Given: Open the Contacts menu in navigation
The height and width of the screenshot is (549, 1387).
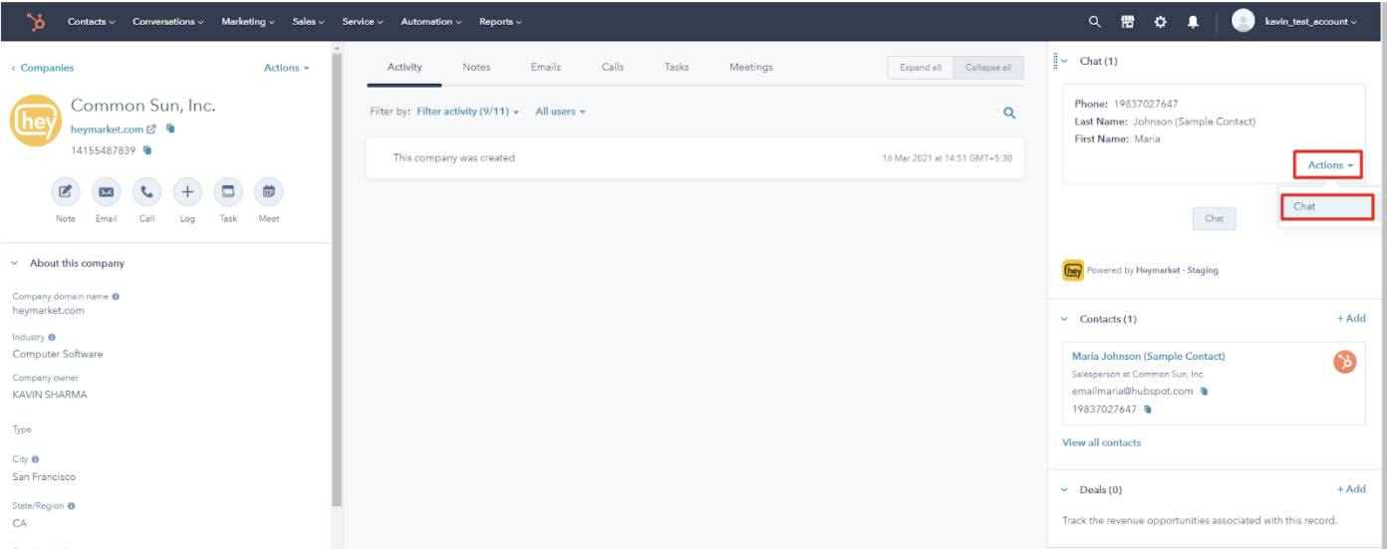Looking at the screenshot, I should [91, 21].
